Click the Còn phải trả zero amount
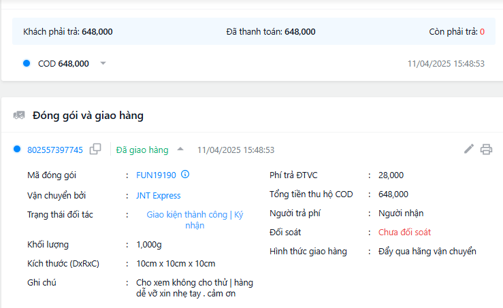The height and width of the screenshot is (308, 503). point(482,32)
